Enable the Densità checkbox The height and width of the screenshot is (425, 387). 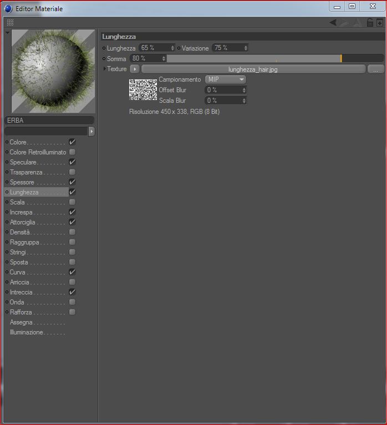tap(72, 232)
